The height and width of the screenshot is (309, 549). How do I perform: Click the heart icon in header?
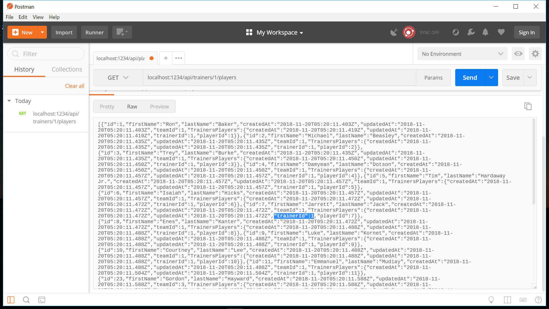(501, 32)
